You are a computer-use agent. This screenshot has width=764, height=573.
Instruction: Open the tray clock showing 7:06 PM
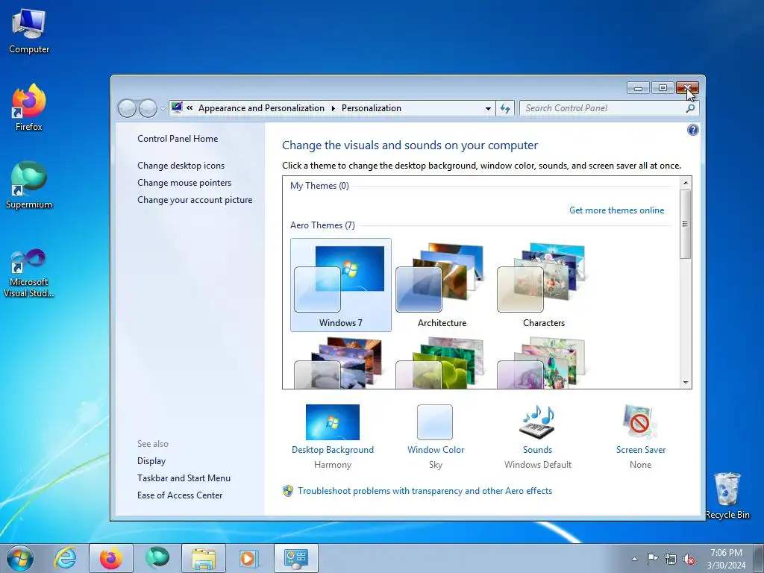coord(726,559)
